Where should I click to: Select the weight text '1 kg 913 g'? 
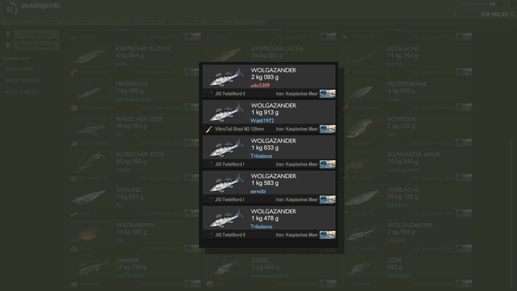click(265, 112)
